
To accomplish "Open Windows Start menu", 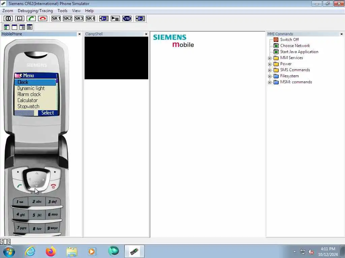I will (9, 251).
